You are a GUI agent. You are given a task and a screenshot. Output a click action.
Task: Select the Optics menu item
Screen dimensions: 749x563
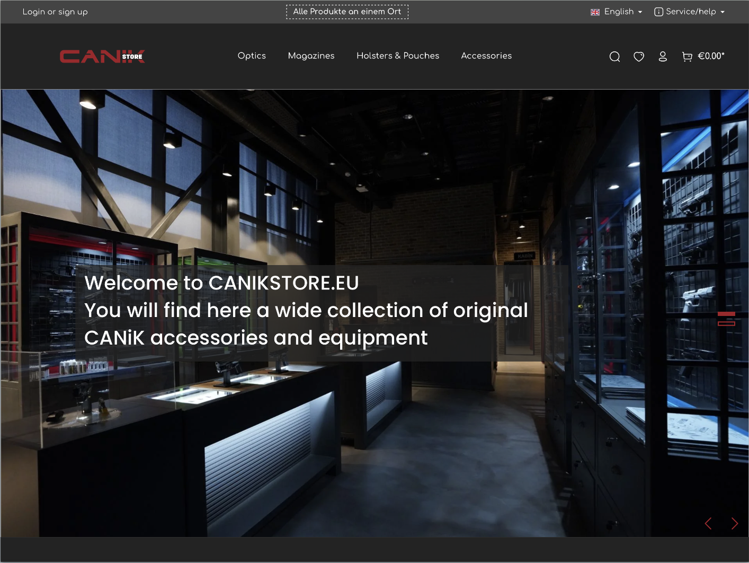(252, 56)
